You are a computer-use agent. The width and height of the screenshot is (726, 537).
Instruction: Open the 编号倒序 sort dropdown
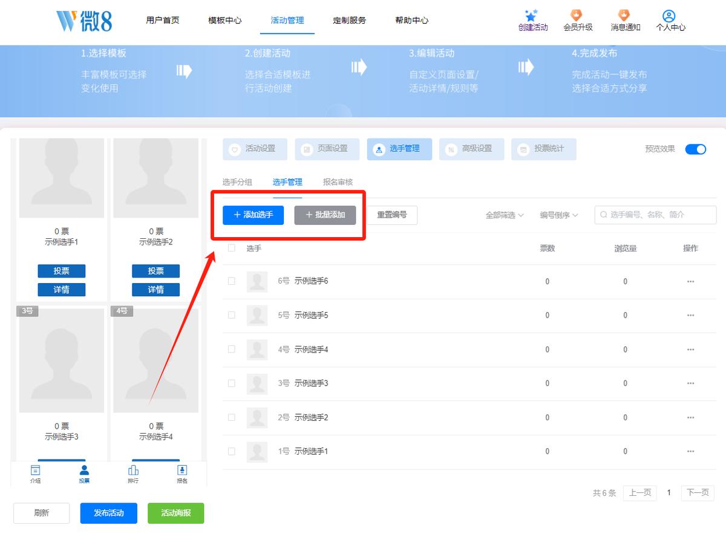pos(559,215)
